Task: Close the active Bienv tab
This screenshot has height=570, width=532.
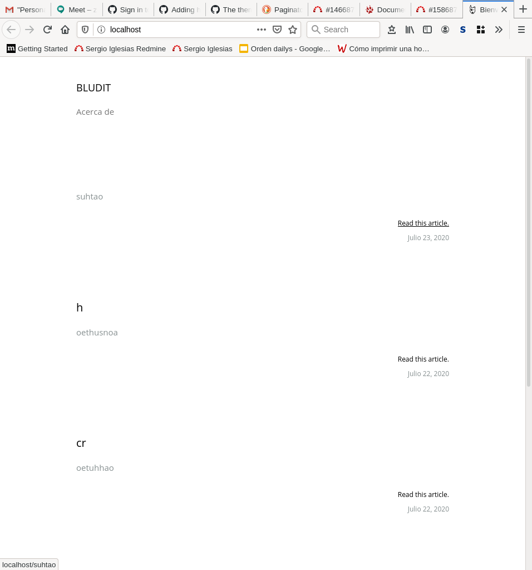Action: 504,10
